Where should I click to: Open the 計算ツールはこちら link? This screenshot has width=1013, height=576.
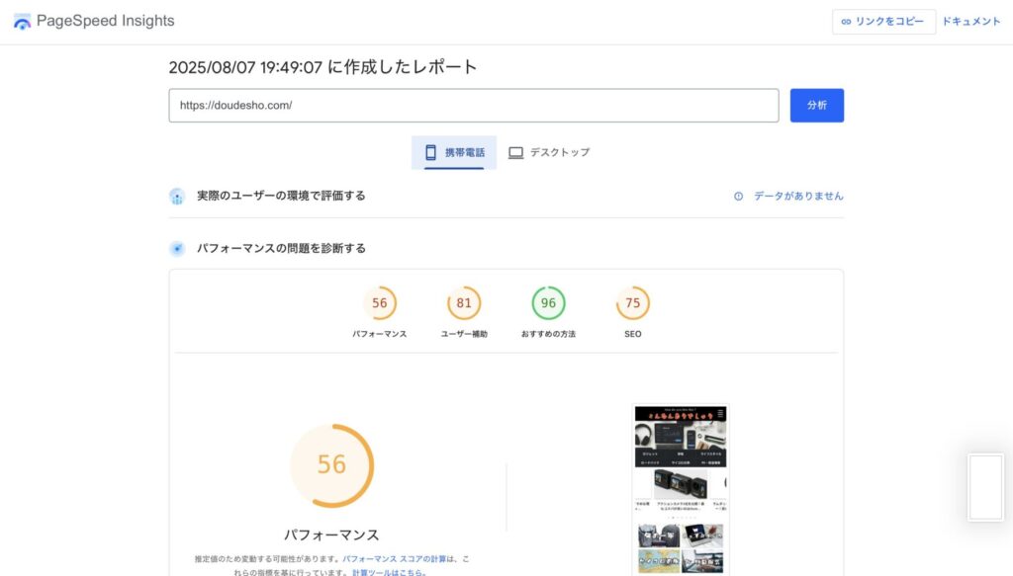(x=389, y=572)
